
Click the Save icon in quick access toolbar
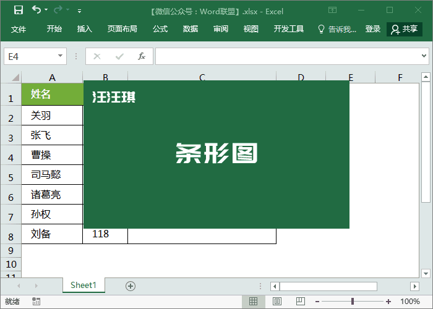pyautogui.click(x=19, y=11)
